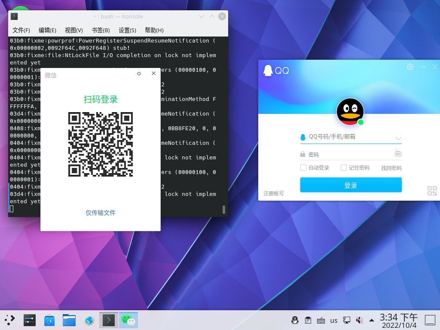Click the green online status dot
440x330 pixels.
pyautogui.click(x=361, y=122)
